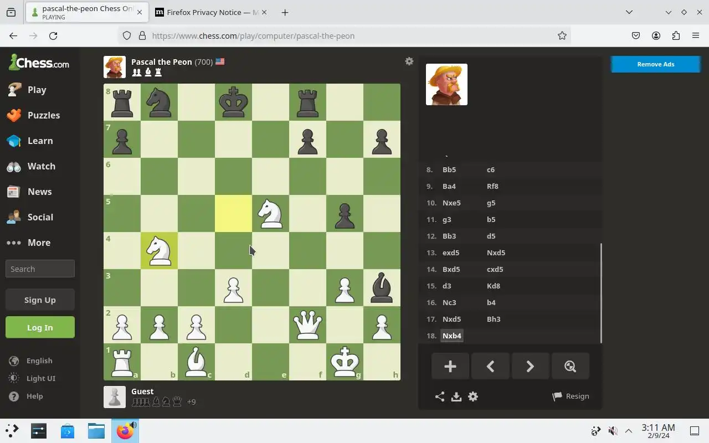Open the Puzzles section in sidebar

click(39, 115)
